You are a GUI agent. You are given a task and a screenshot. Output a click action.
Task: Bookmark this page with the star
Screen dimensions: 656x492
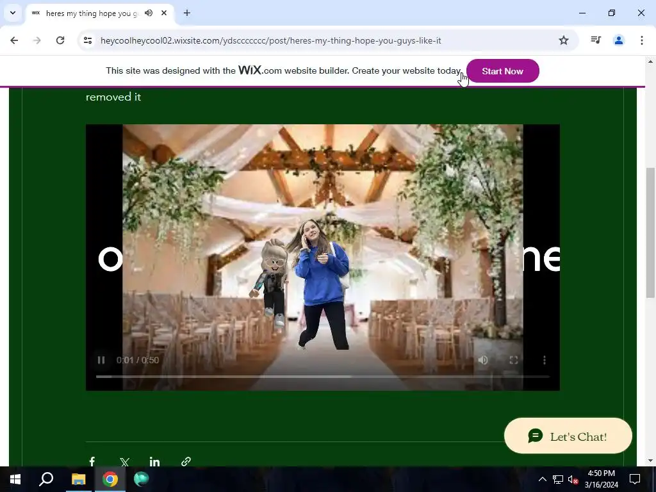[x=564, y=40]
